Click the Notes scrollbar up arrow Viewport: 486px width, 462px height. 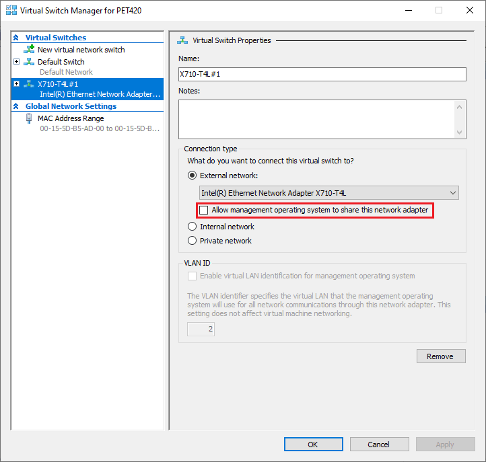coord(459,107)
